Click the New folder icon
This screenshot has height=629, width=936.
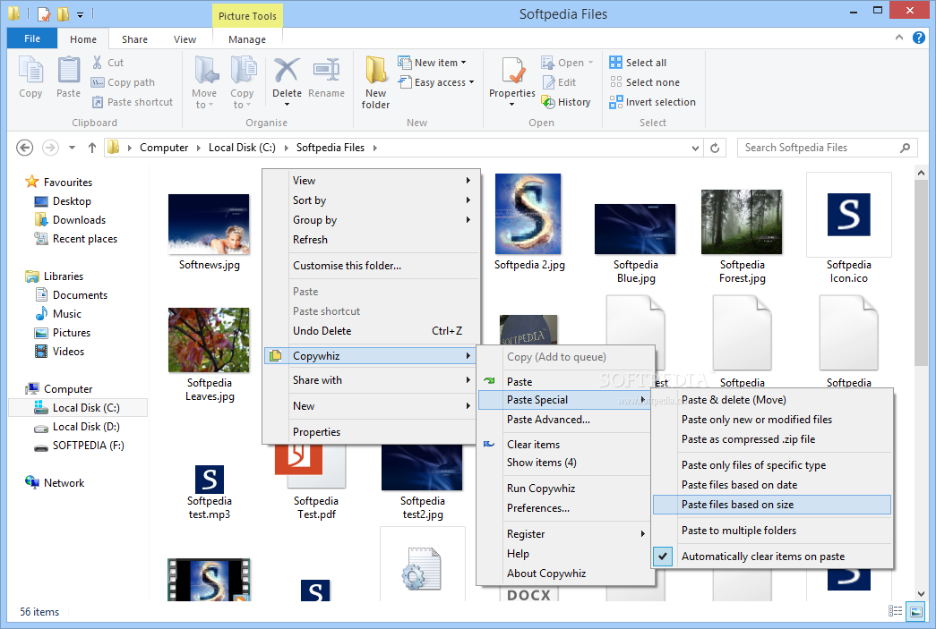tap(375, 71)
